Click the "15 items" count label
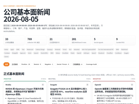 [x=44, y=79]
